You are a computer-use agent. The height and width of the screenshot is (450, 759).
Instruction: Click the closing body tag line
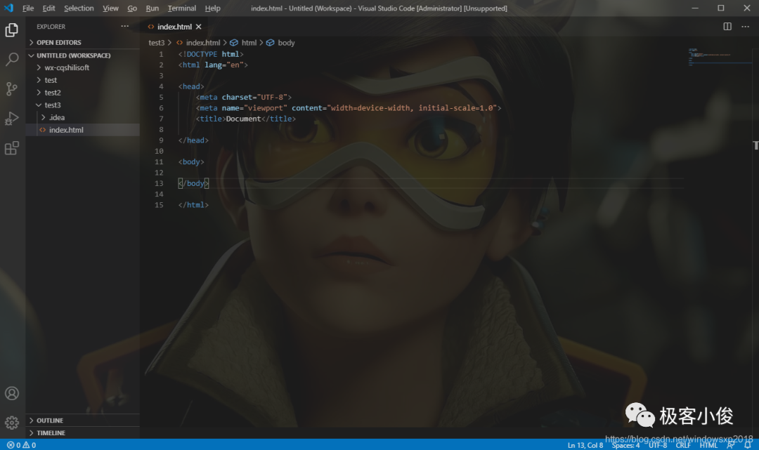click(x=193, y=184)
